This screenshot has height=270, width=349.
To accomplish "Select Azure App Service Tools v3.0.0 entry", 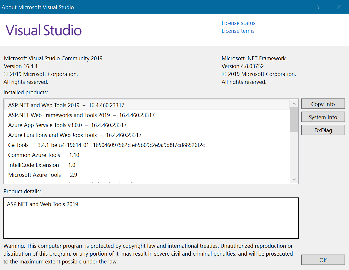I will pyautogui.click(x=147, y=125).
